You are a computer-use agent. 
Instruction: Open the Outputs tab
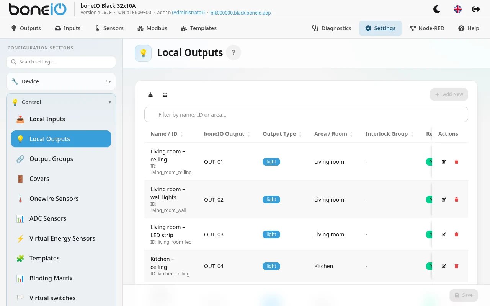tap(26, 28)
